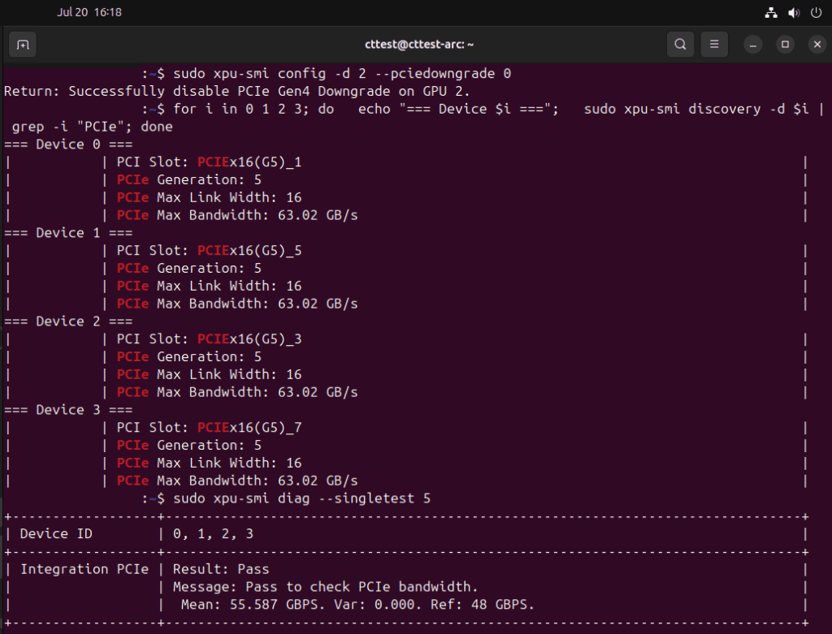Open a new terminal tab
This screenshot has height=634, width=832.
23,45
